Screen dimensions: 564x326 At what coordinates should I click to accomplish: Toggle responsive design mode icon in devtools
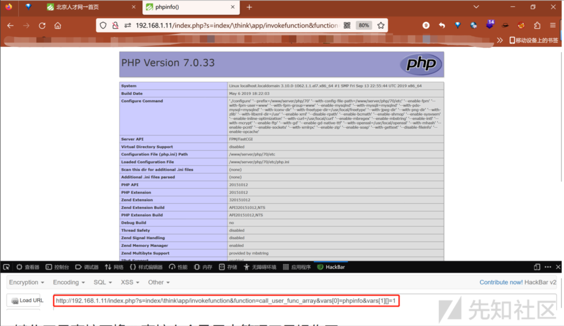(537, 267)
